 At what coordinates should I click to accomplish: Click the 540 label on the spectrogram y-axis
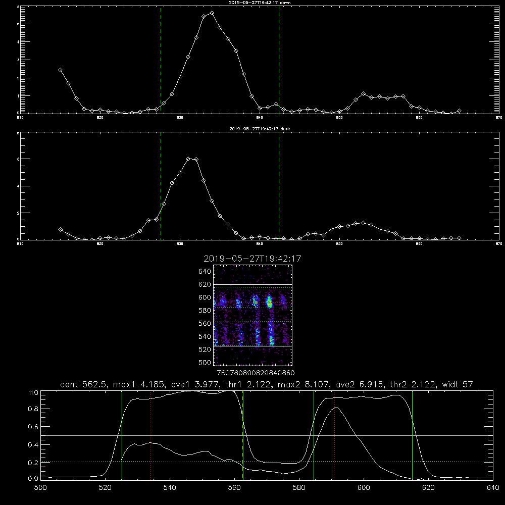click(205, 336)
